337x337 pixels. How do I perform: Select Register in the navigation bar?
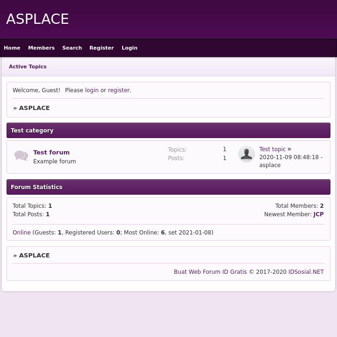[102, 48]
